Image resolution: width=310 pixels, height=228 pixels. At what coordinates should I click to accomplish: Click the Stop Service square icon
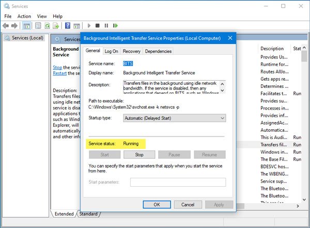click(97, 25)
